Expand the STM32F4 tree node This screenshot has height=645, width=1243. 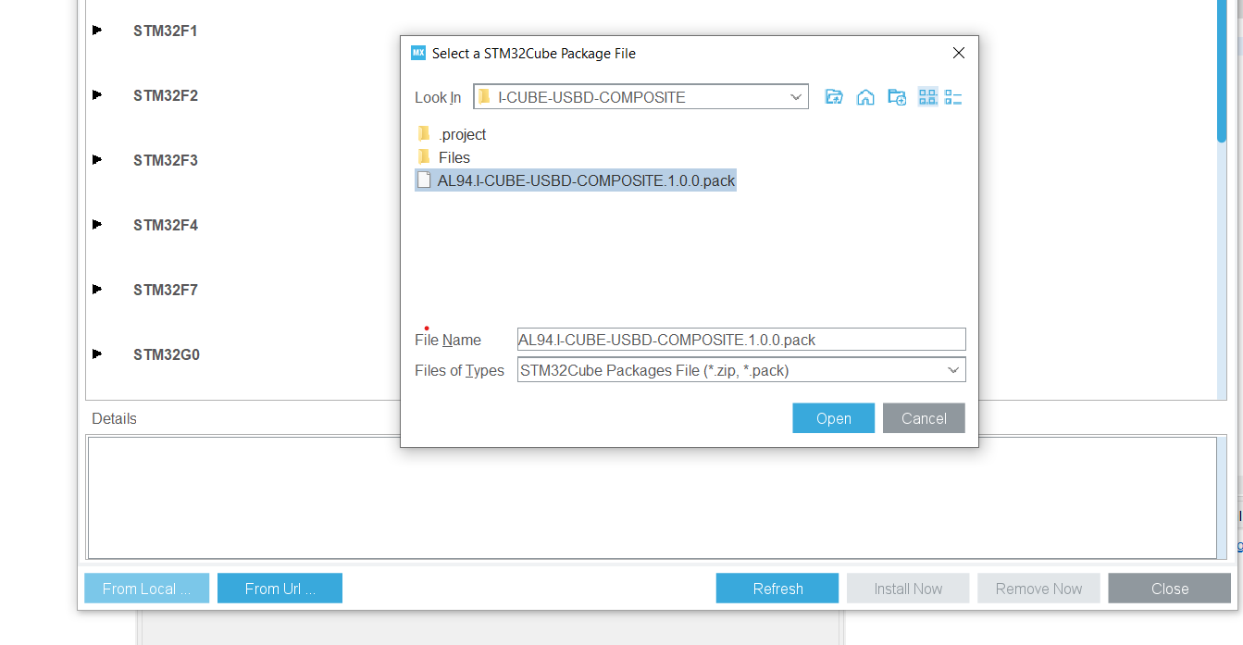coord(97,225)
